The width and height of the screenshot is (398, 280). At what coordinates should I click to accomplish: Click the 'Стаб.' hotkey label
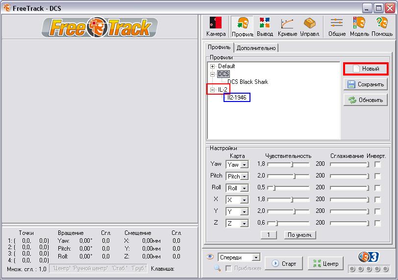click(x=119, y=269)
